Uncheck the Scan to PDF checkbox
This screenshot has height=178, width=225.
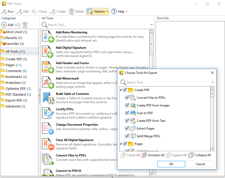(x=127, y=113)
